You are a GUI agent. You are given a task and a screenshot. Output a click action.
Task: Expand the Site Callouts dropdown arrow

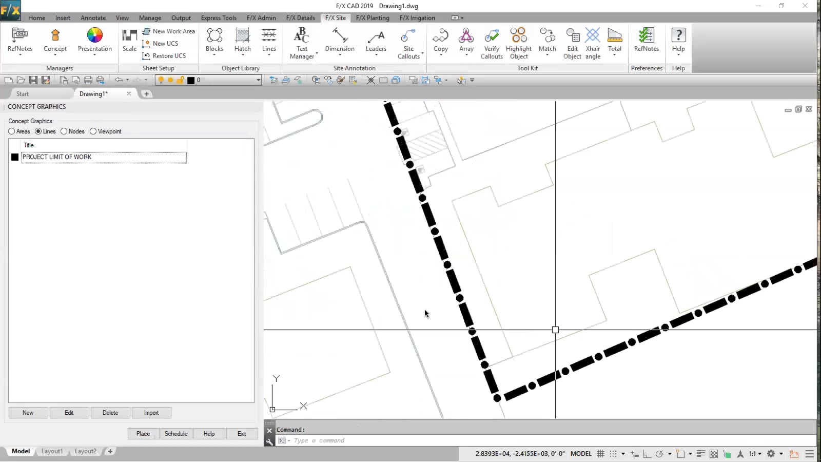coord(422,53)
